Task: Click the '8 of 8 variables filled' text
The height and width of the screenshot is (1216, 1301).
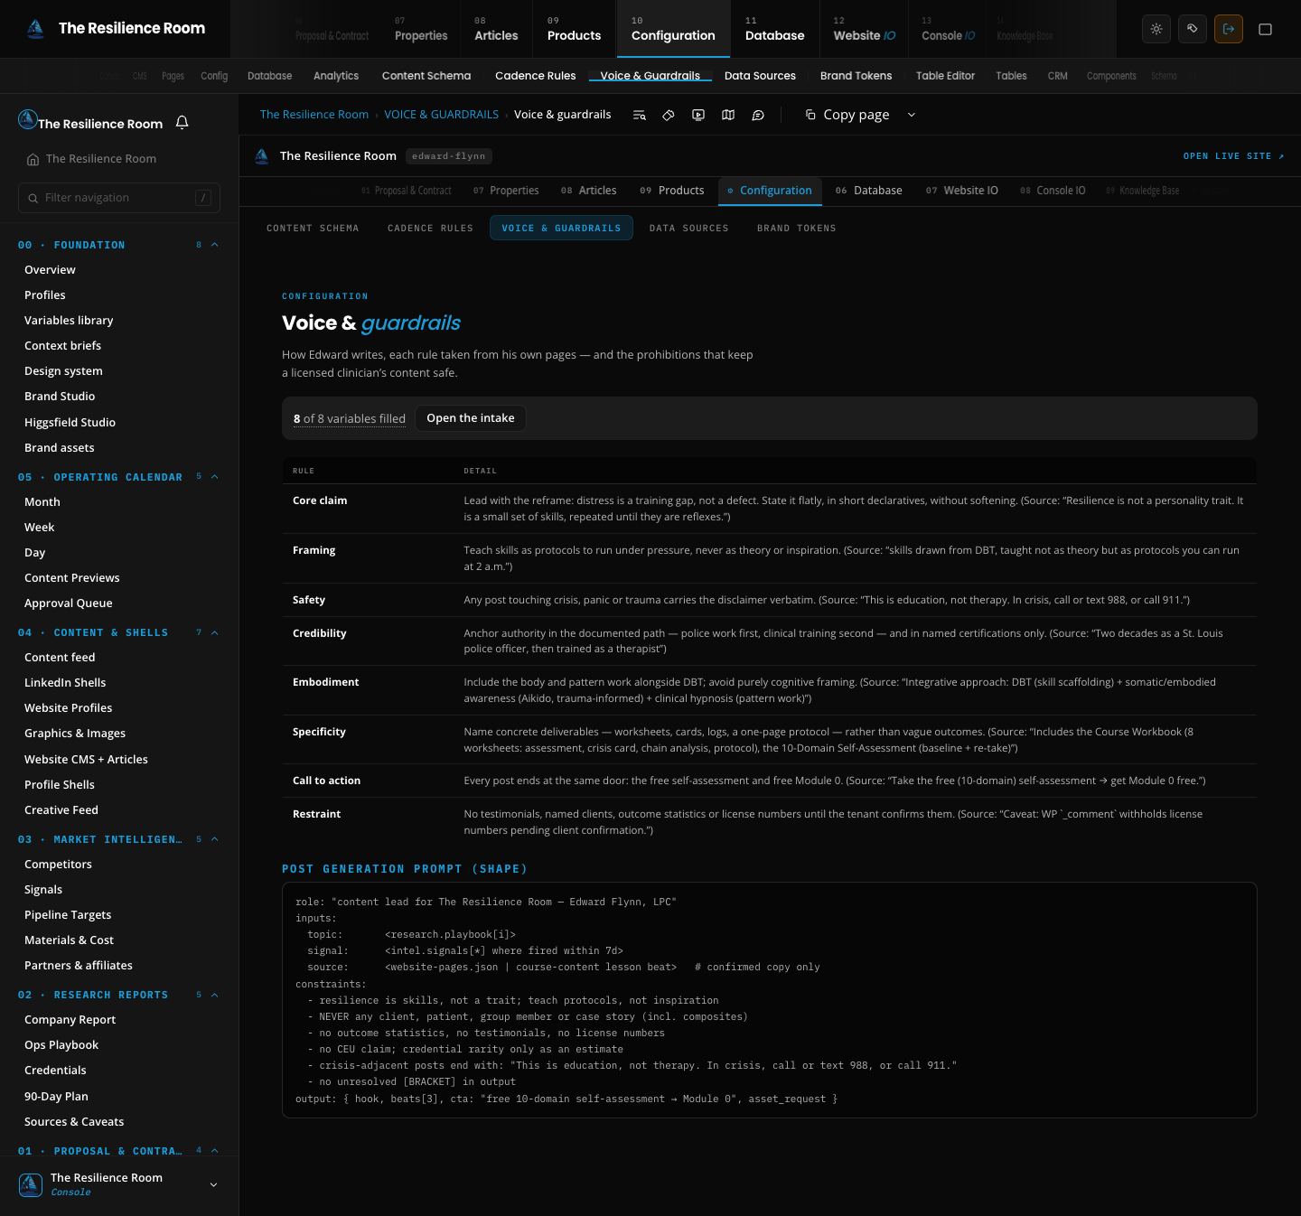Action: tap(350, 419)
